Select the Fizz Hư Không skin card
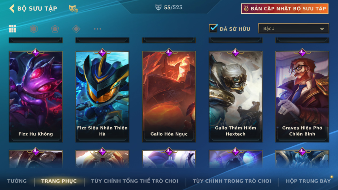Screen dimensions: 338x190 (x=36, y=96)
